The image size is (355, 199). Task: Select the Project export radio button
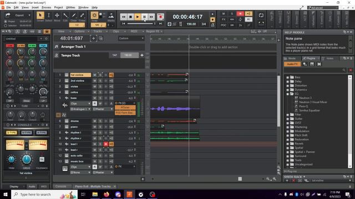pyautogui.click(x=6, y=22)
